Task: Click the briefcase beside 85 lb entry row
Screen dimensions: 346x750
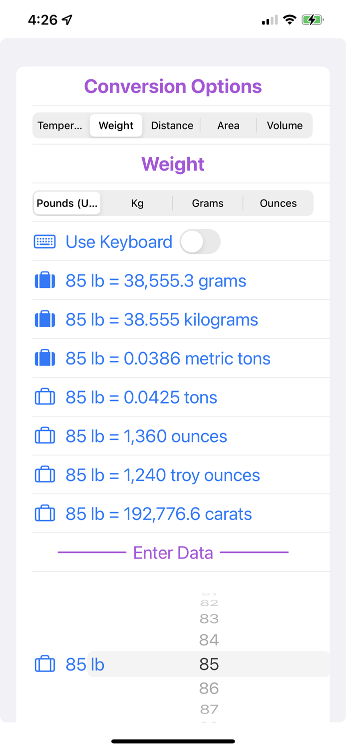Action: (x=44, y=664)
